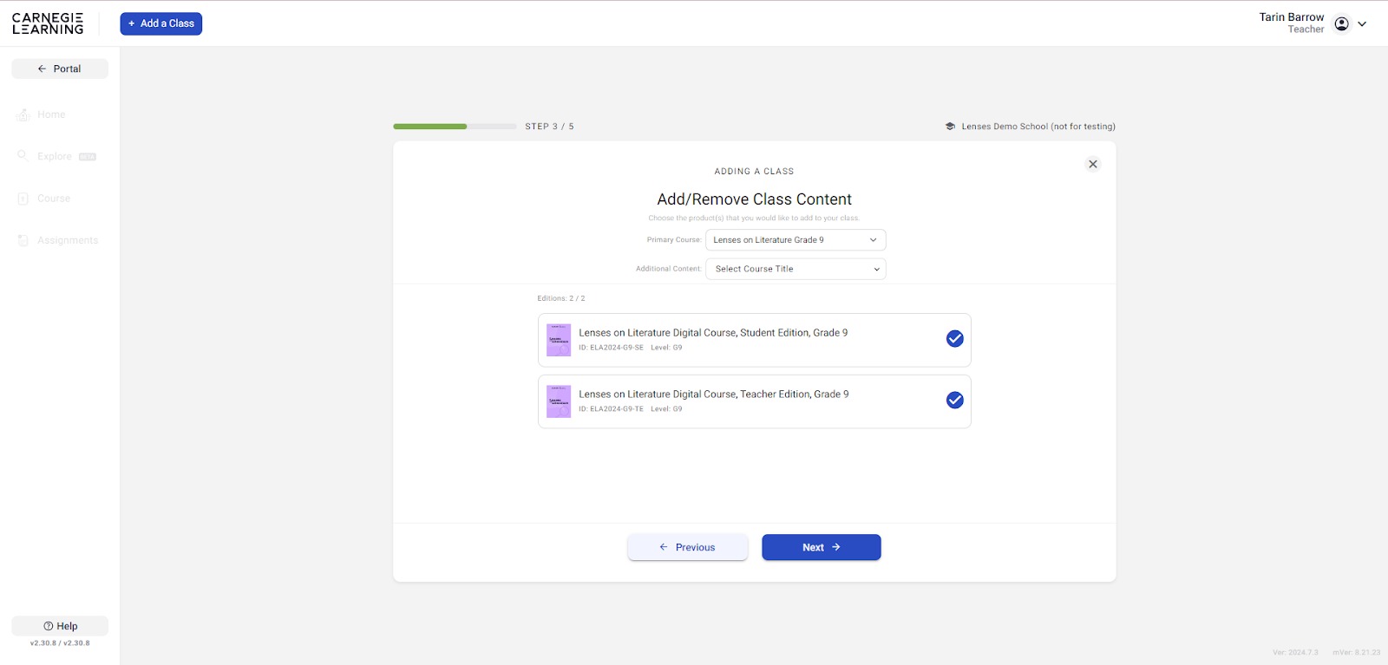Click the Tarin Barrow user name
The width and height of the screenshot is (1388, 665).
click(1292, 17)
